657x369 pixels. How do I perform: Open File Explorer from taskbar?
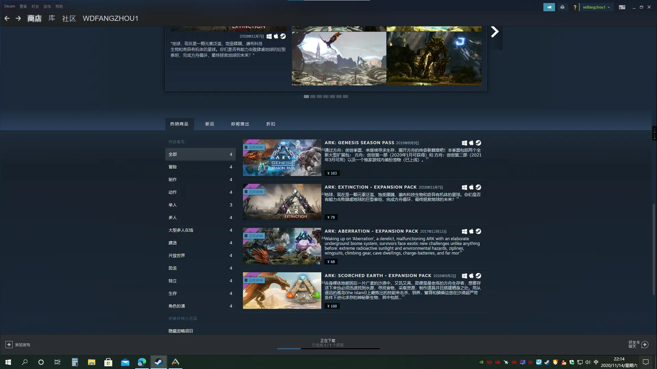(x=91, y=362)
